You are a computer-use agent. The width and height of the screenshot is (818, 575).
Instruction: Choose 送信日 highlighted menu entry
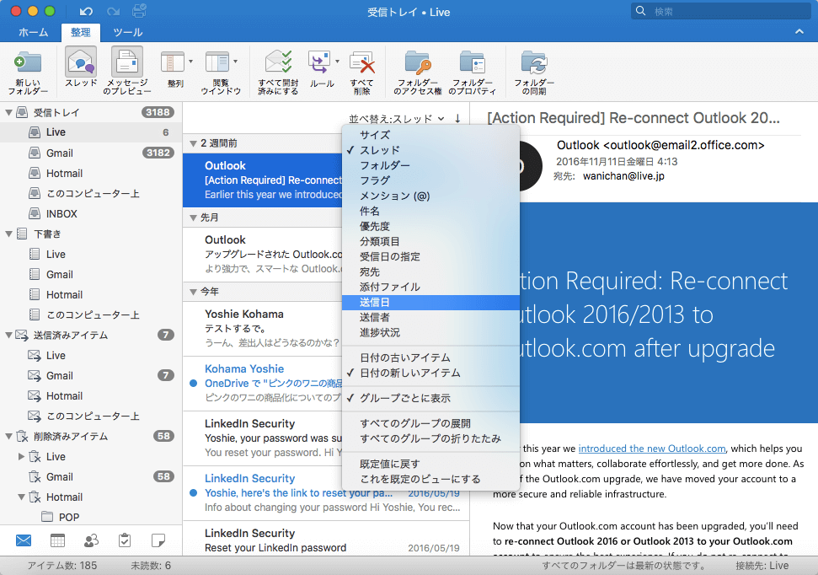point(431,303)
